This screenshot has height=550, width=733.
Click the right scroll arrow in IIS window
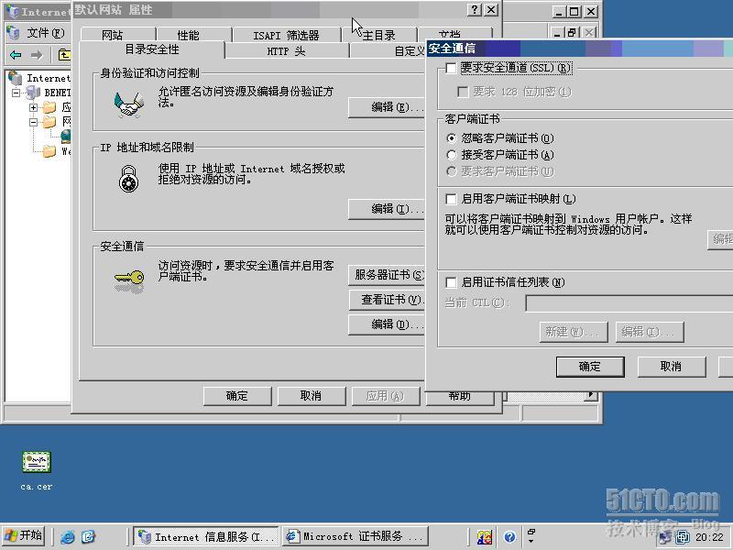click(591, 395)
